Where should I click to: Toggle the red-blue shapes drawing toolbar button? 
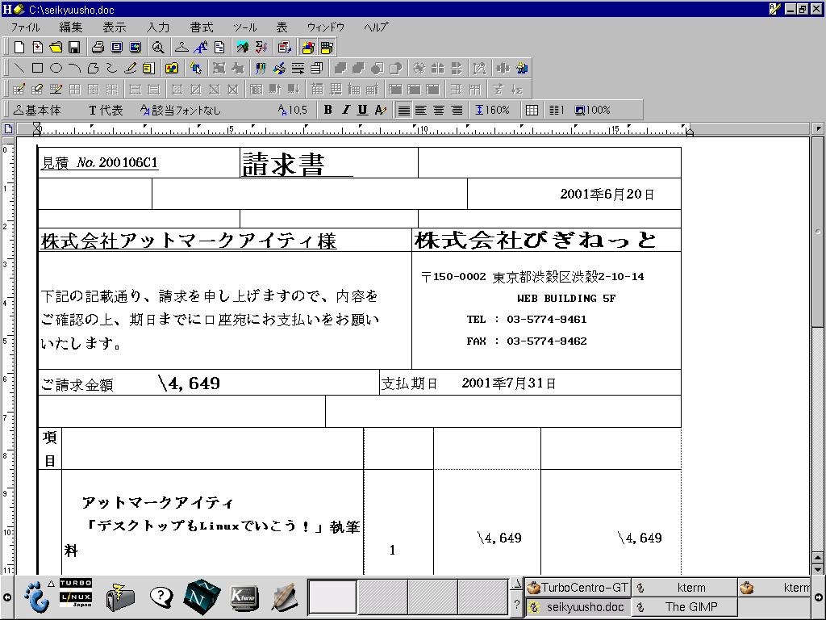308,48
